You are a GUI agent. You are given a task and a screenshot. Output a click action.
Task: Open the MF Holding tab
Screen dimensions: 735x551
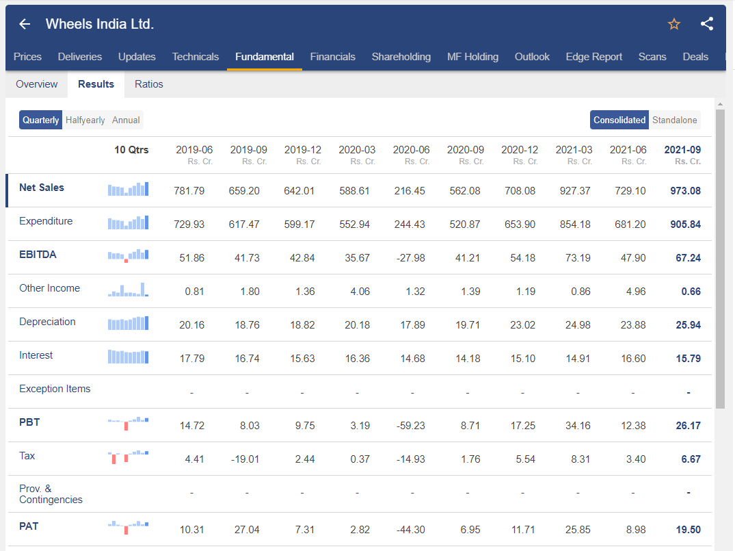tap(472, 57)
